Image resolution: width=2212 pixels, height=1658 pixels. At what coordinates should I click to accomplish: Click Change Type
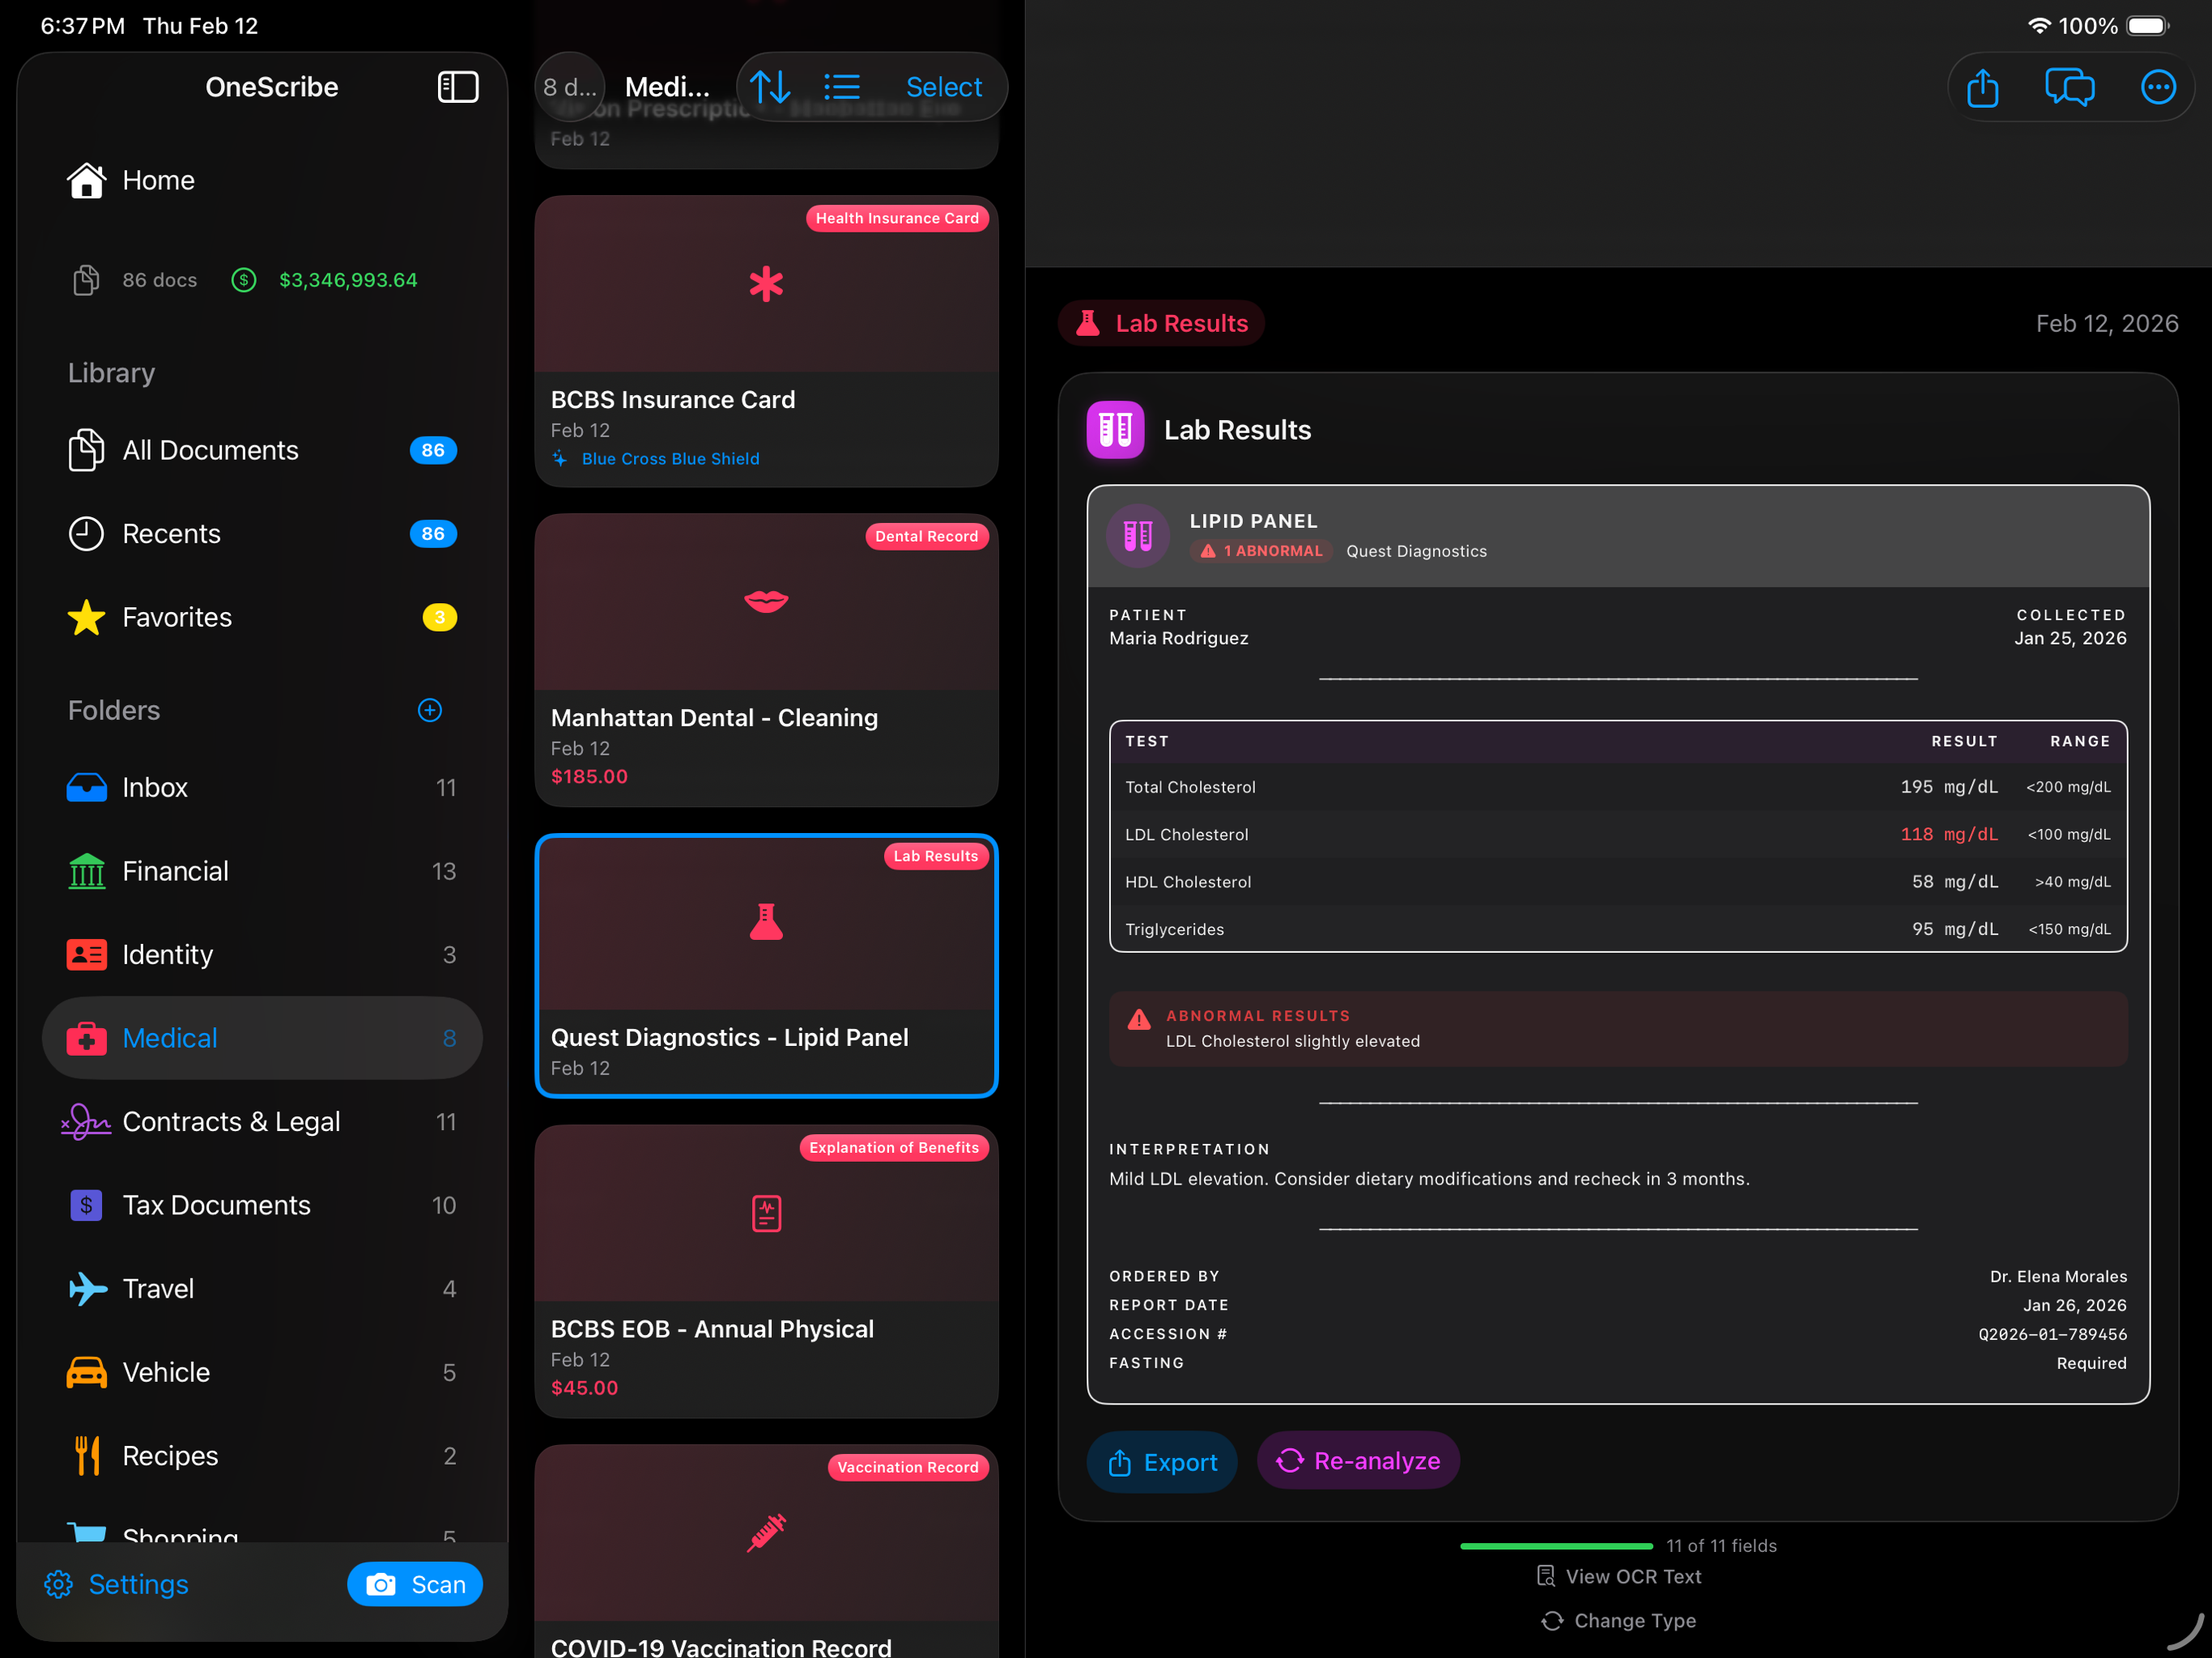point(1618,1621)
